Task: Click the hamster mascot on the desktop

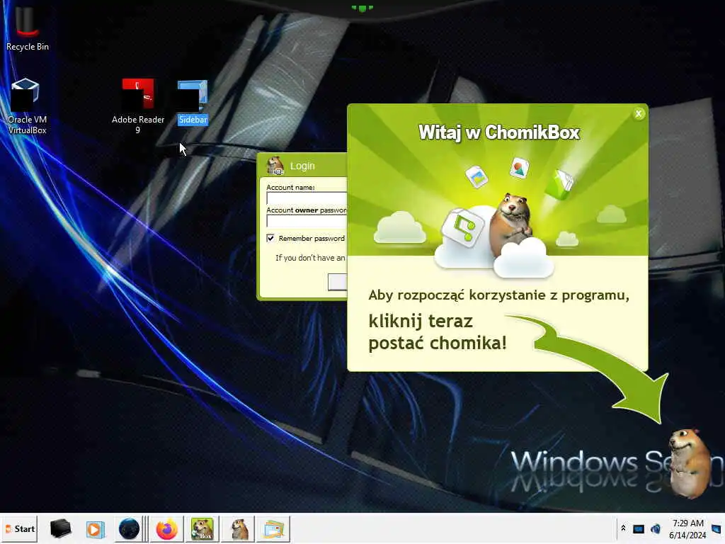Action: [x=691, y=463]
